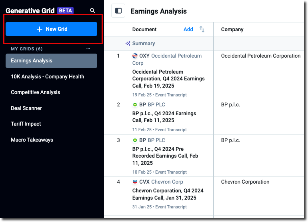This screenshot has width=308, height=222.
Task: Click the sparkle icon beside Summary
Action: click(x=128, y=44)
